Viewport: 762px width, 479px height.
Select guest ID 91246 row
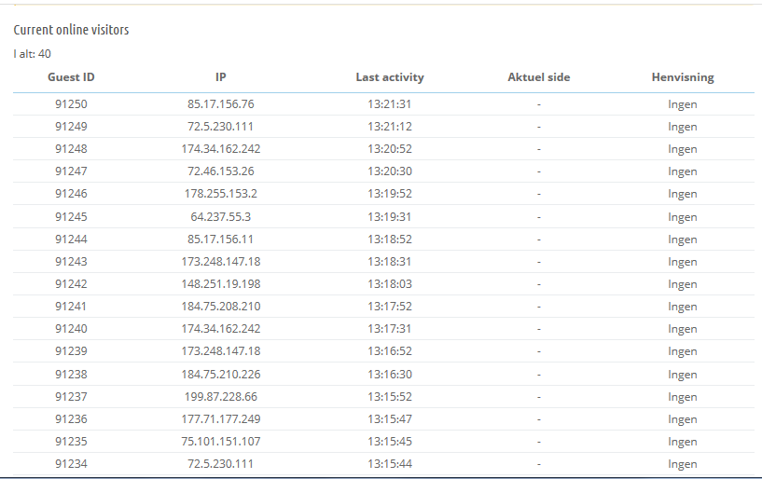[x=383, y=193]
